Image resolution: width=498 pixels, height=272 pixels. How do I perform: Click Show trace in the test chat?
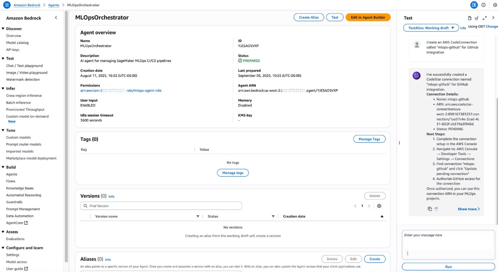click(468, 209)
